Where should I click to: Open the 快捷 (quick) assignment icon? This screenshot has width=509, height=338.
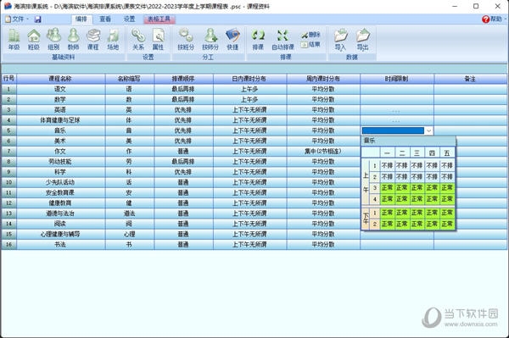232,39
